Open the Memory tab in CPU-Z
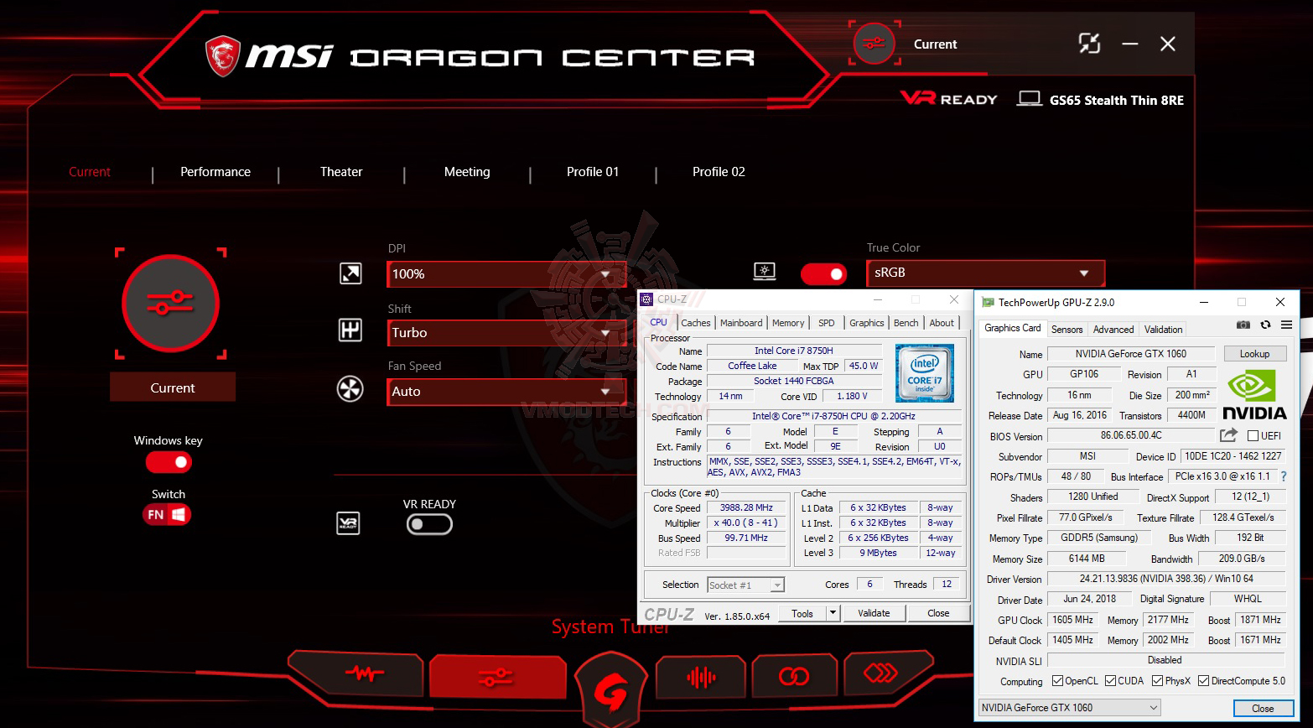1313x728 pixels. (x=788, y=322)
